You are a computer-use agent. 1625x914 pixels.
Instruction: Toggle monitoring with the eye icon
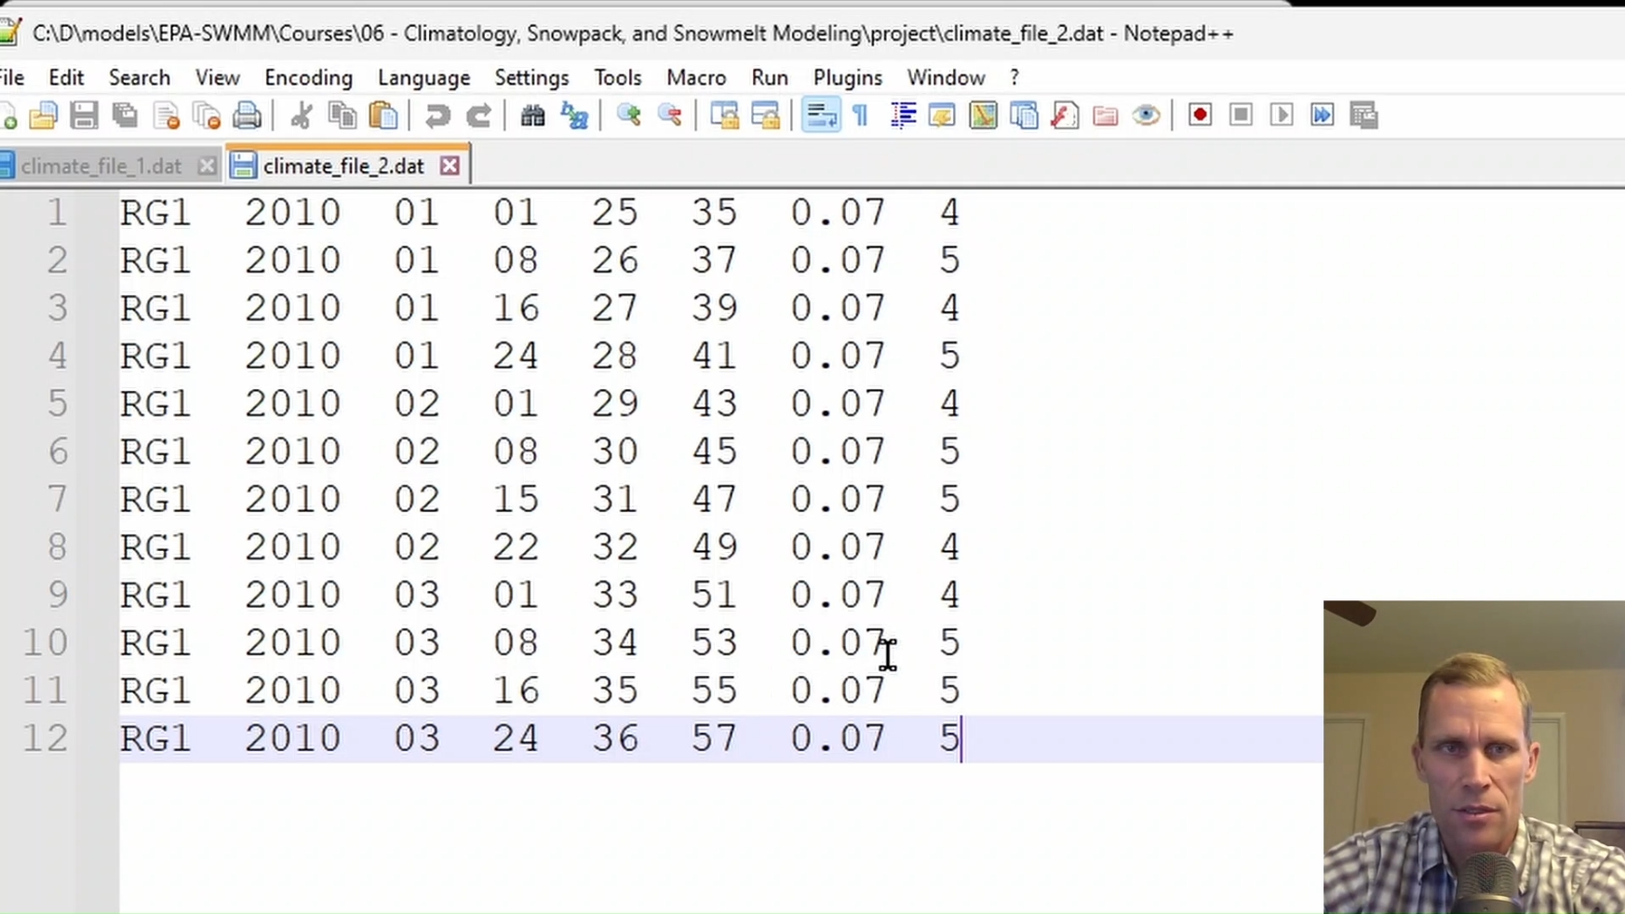tap(1147, 115)
